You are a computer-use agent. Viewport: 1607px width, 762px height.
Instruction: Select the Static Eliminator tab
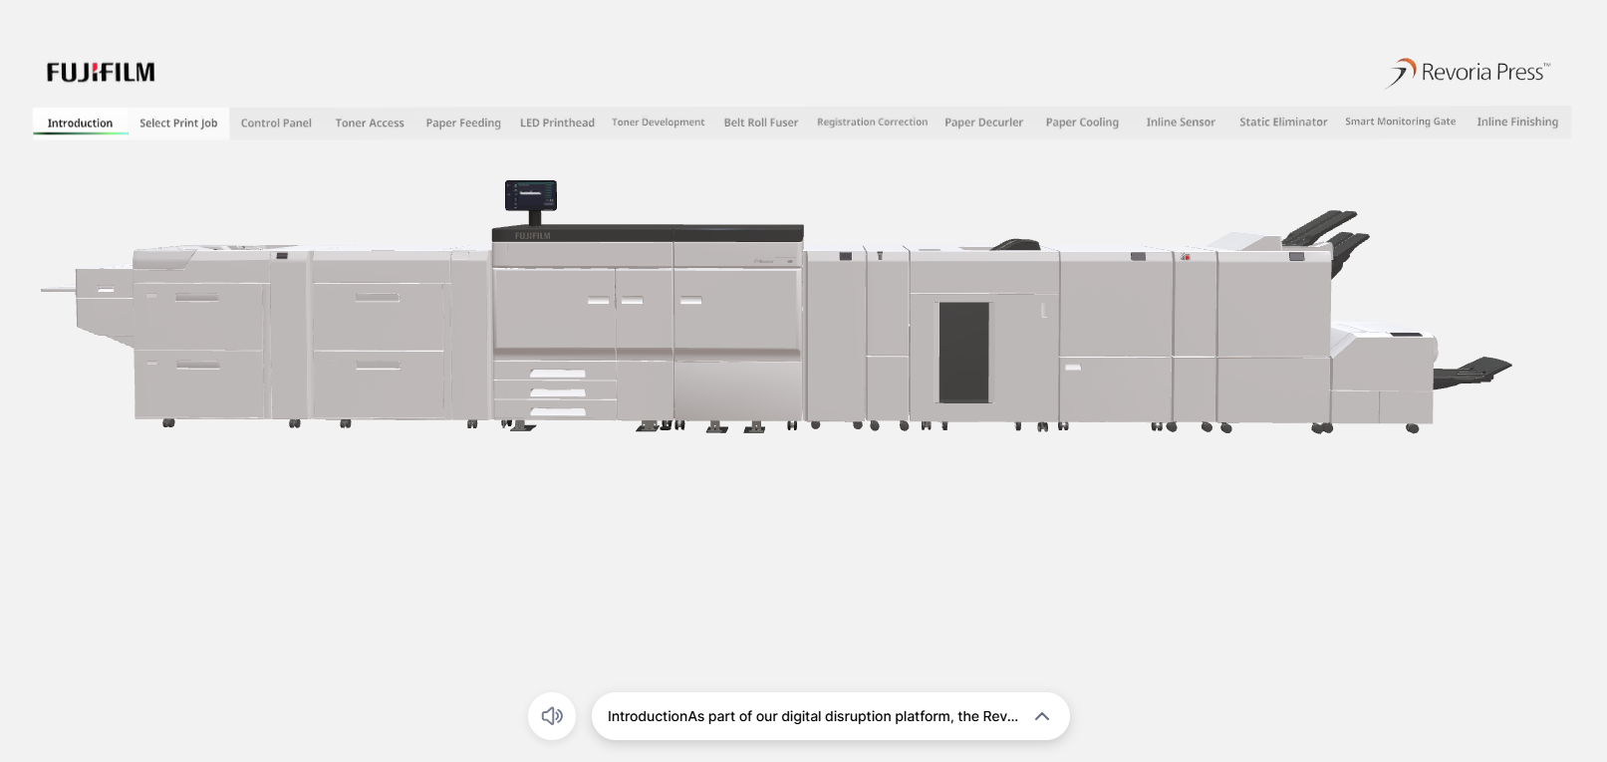pos(1283,123)
